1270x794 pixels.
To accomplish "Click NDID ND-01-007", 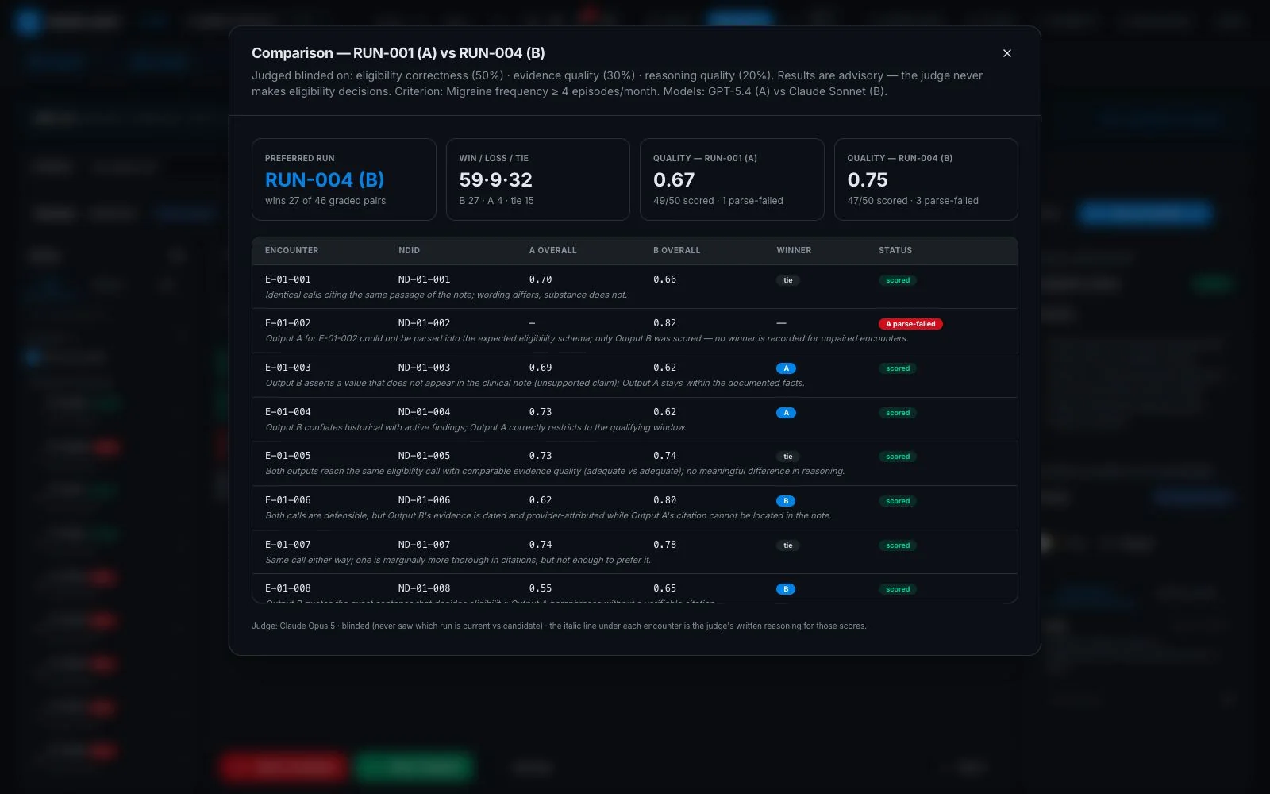I will click(x=424, y=545).
